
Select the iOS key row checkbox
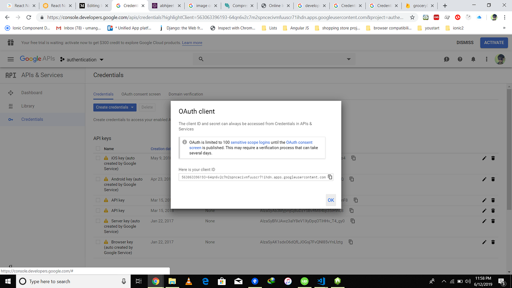pos(98,158)
